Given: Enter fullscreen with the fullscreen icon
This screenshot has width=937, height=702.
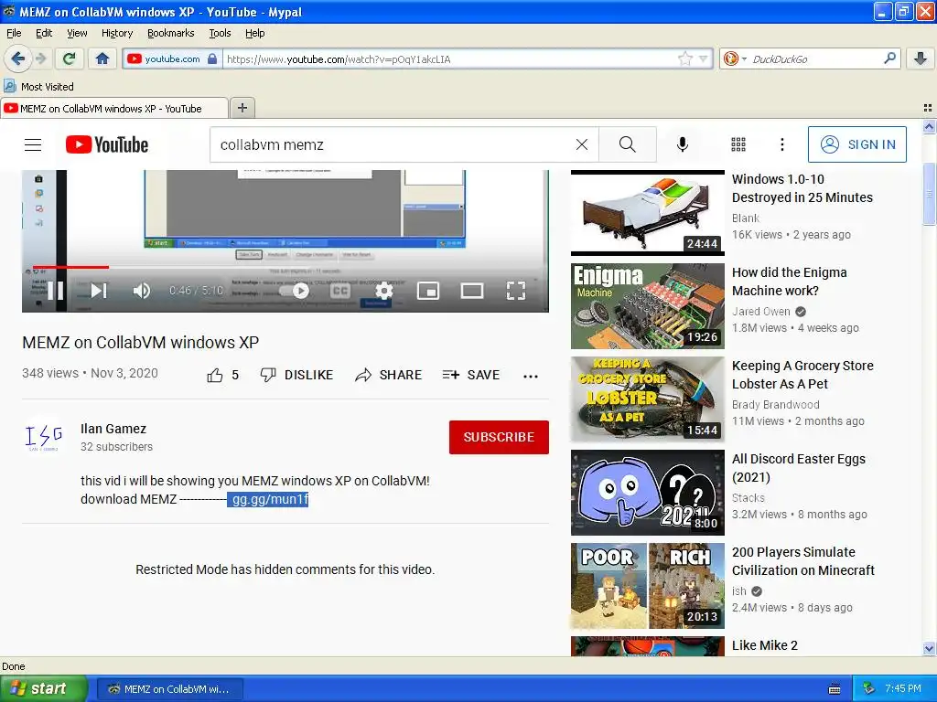Looking at the screenshot, I should 516,291.
